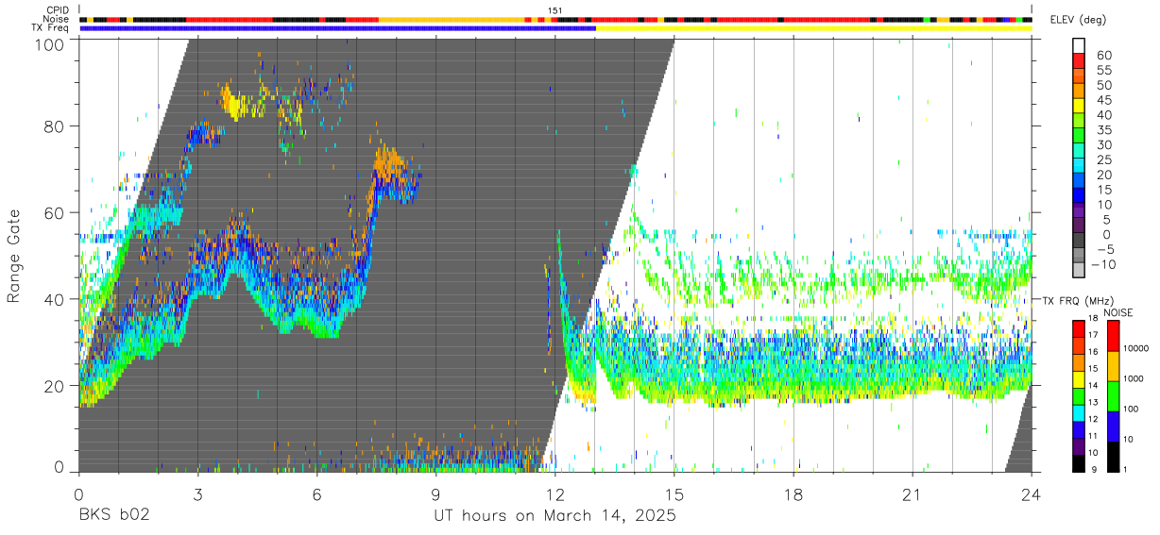
Task: Click the 'Range Gate' axis title
Action: coord(14,257)
